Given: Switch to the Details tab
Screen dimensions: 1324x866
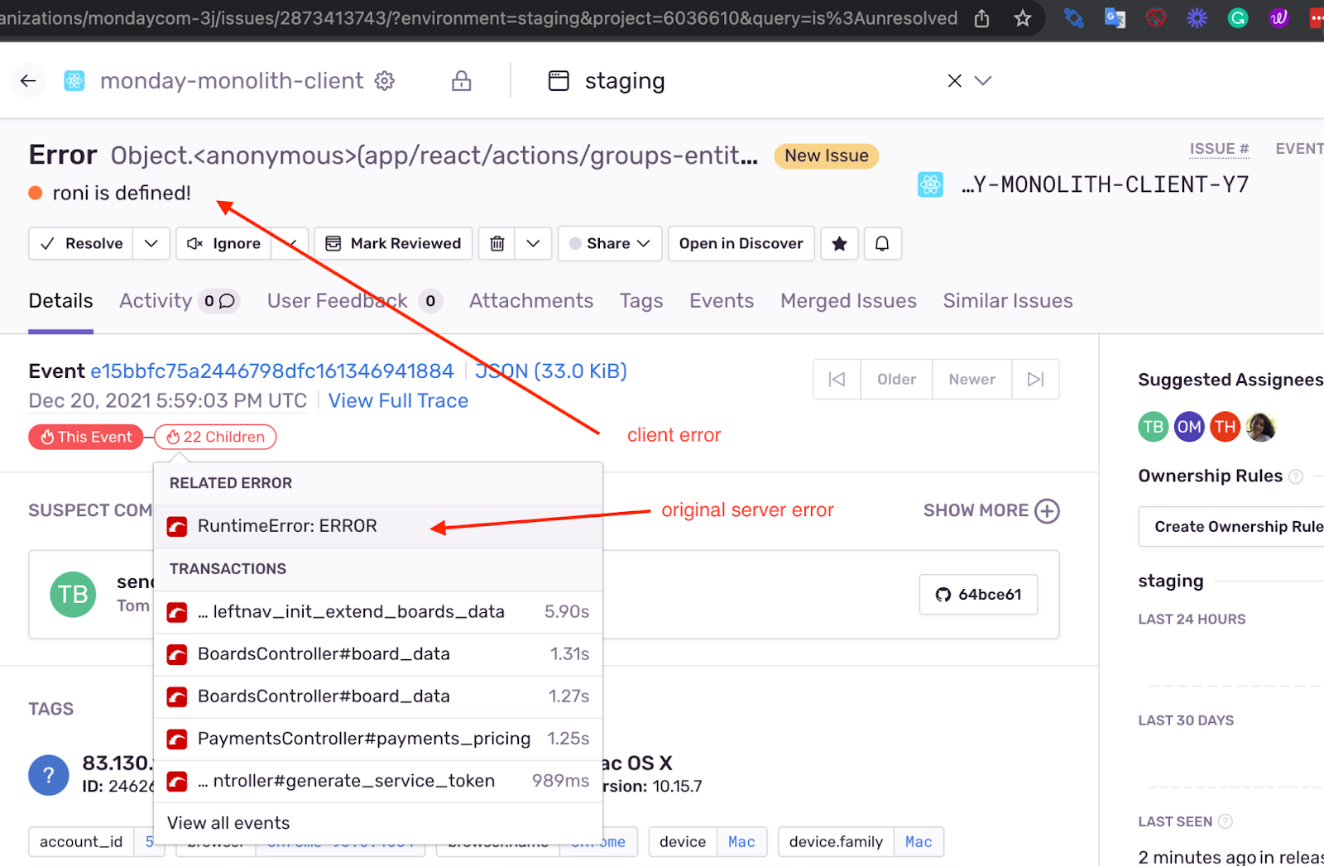Looking at the screenshot, I should [x=61, y=301].
